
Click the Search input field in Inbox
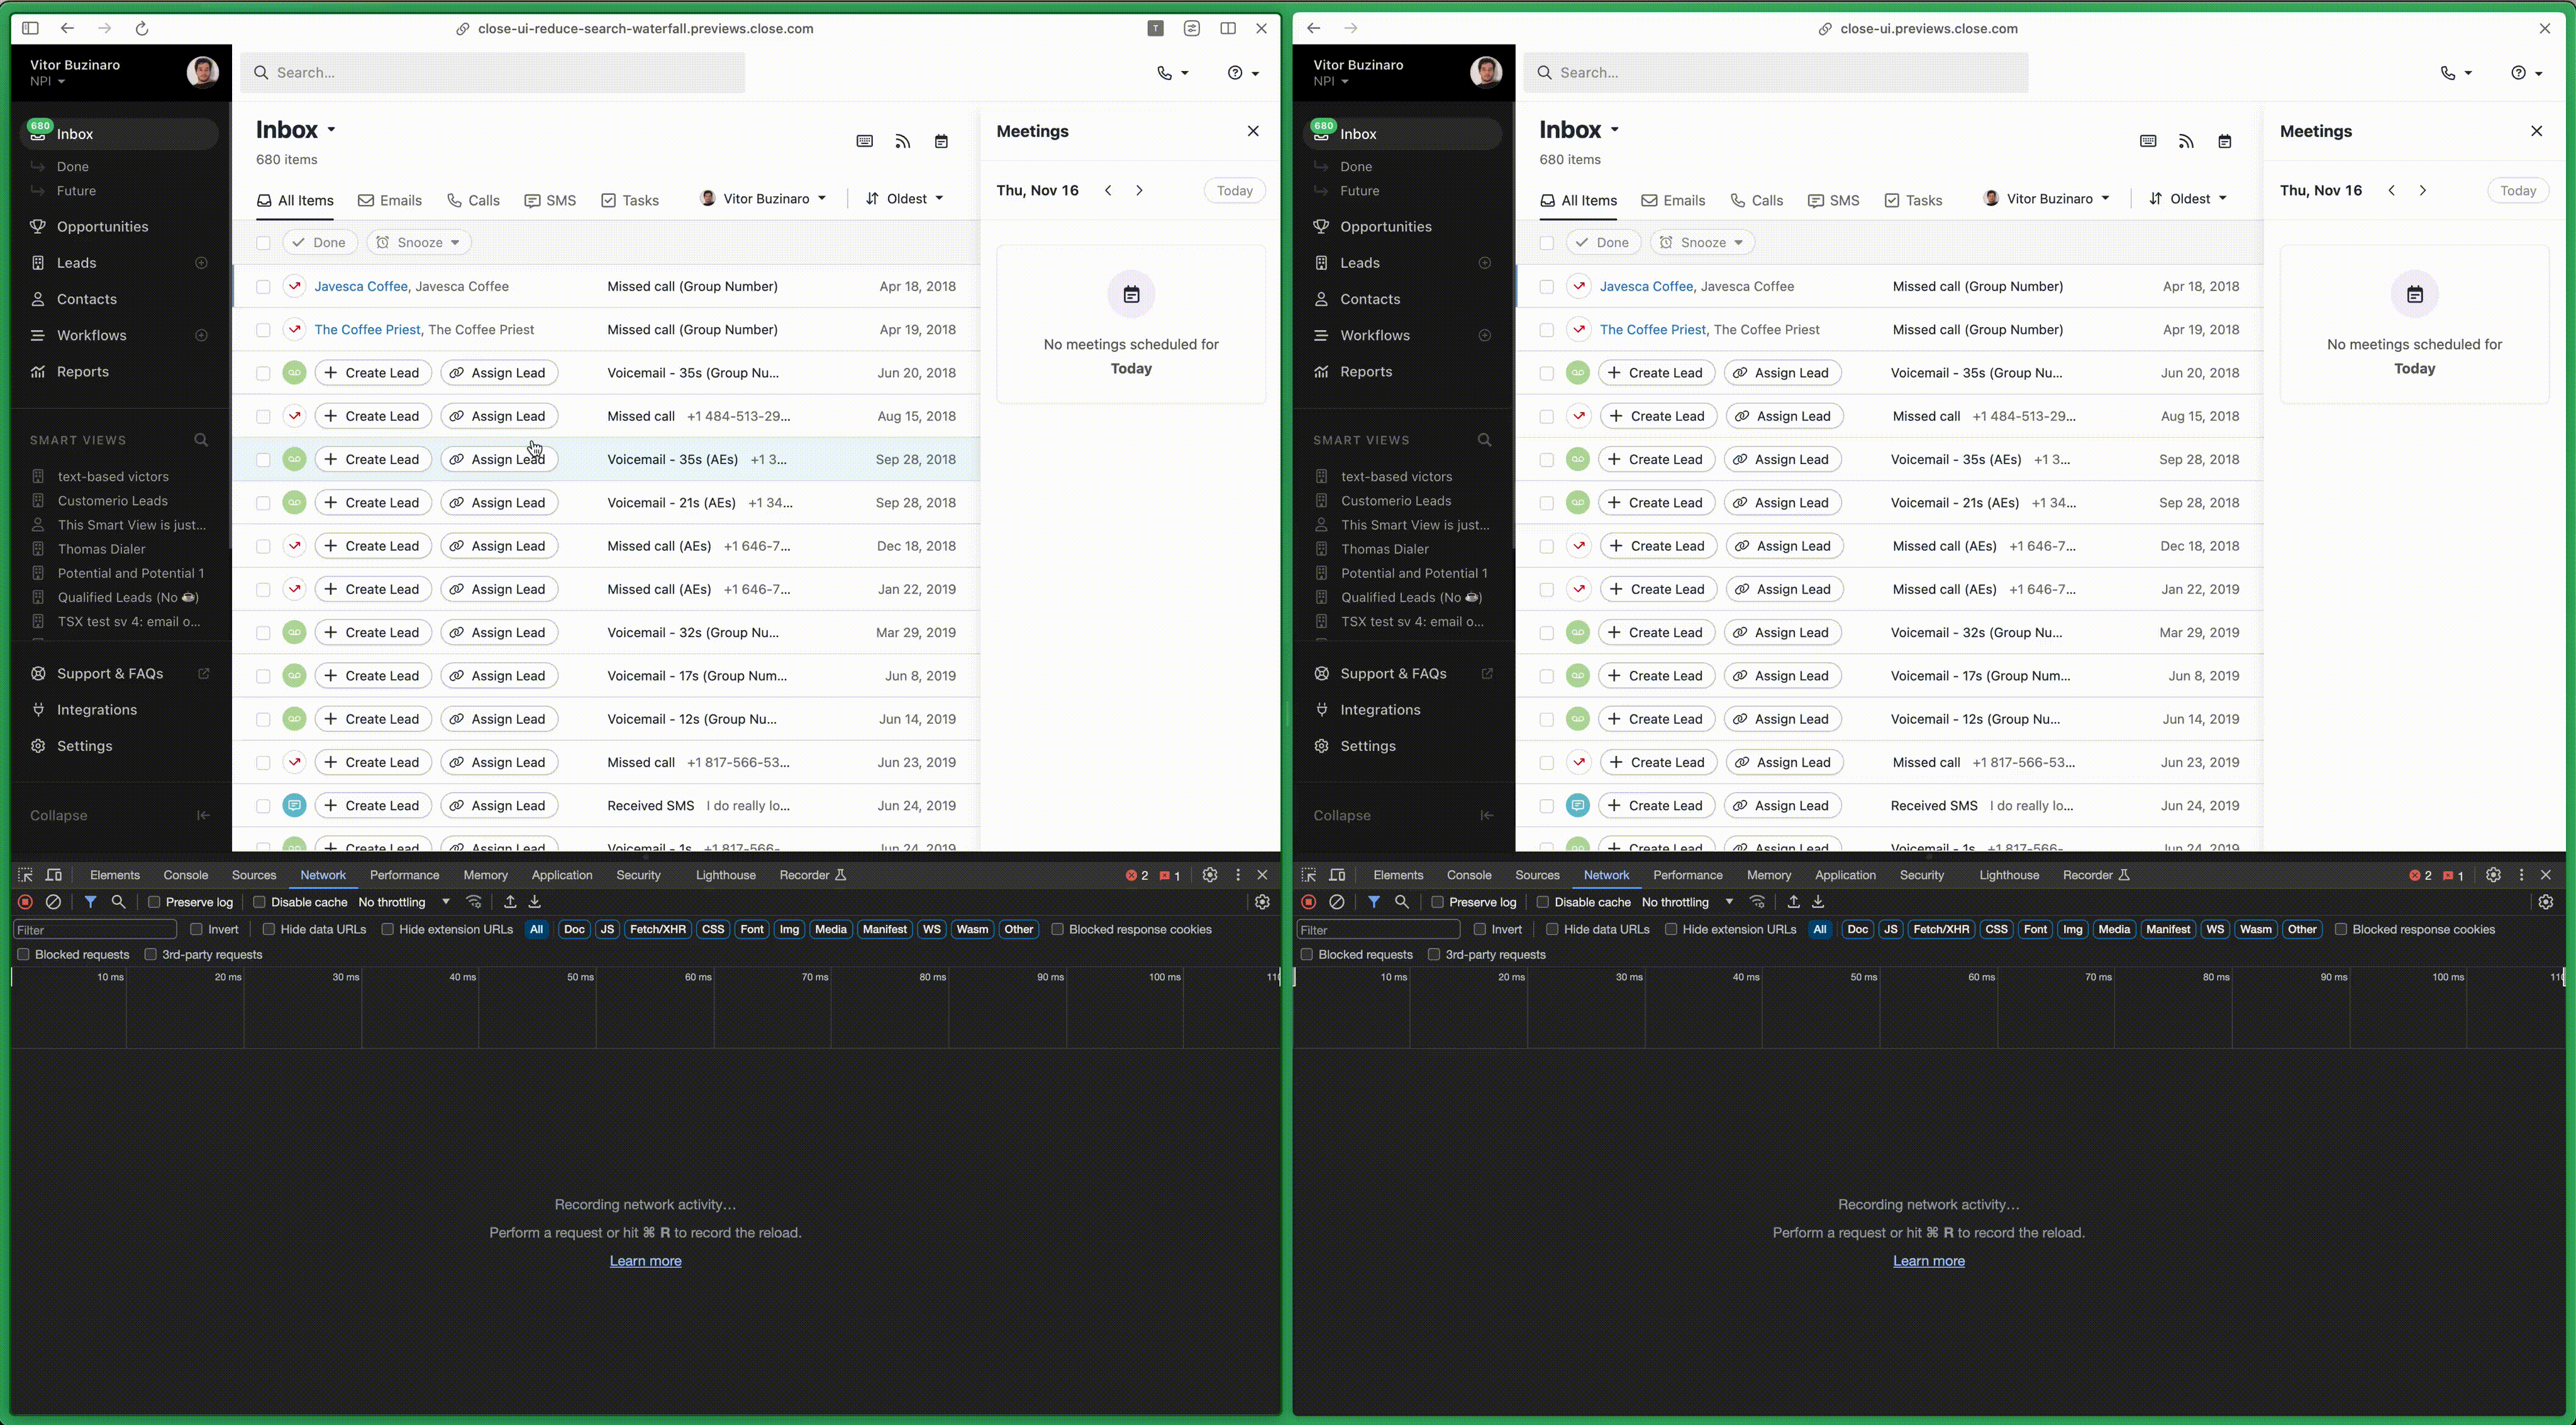point(497,72)
